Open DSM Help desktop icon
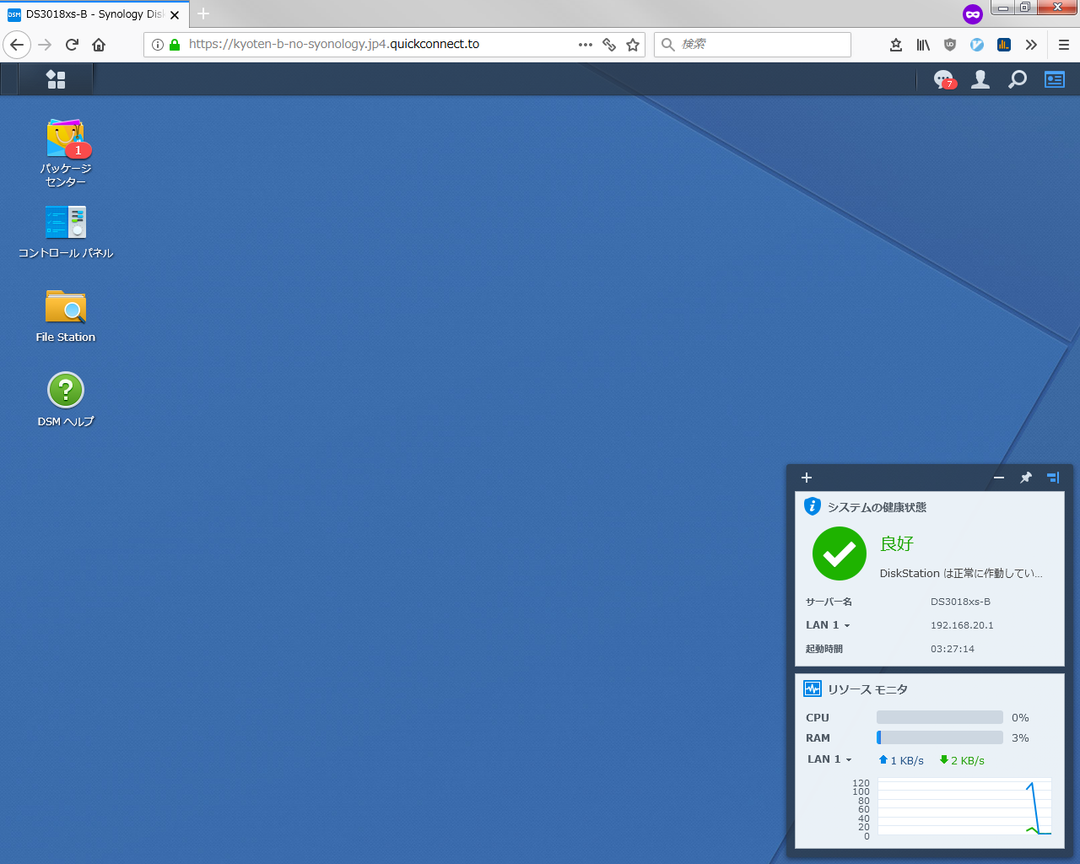This screenshot has width=1080, height=864. point(66,400)
